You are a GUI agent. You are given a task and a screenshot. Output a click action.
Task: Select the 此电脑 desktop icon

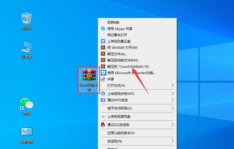coord(27,47)
